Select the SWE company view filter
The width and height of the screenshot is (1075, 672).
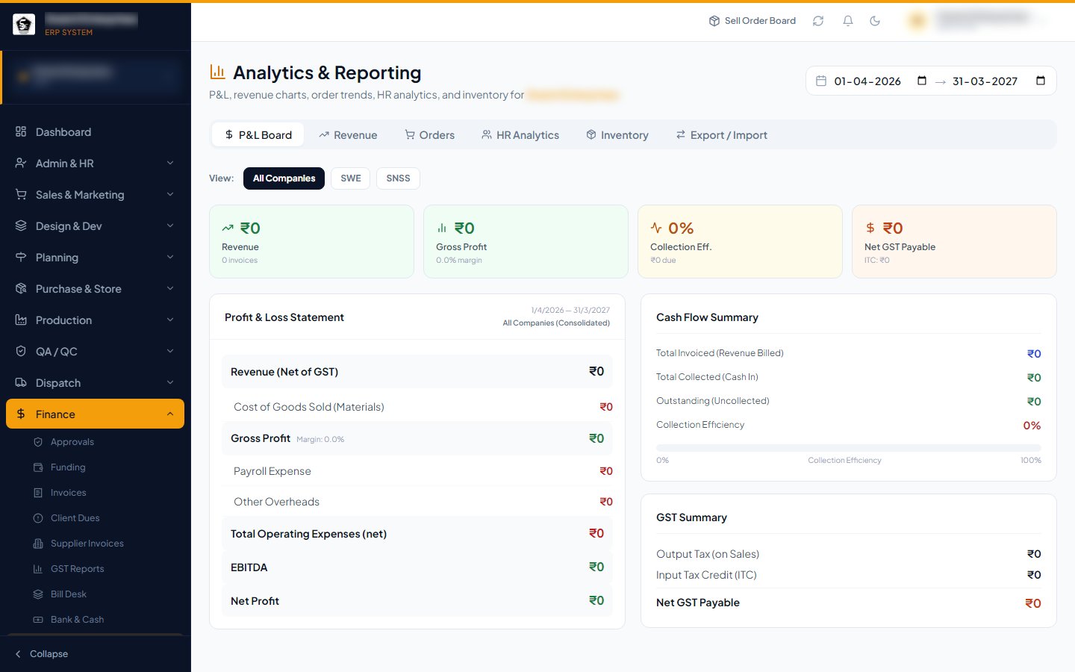(x=350, y=178)
